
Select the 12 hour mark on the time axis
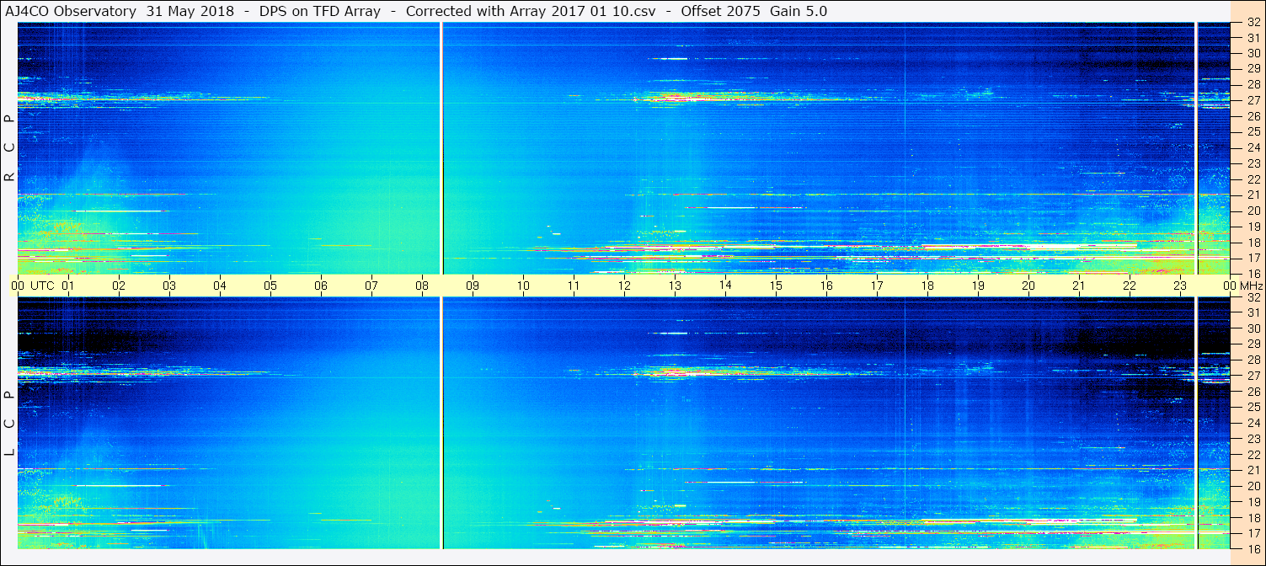tap(624, 286)
